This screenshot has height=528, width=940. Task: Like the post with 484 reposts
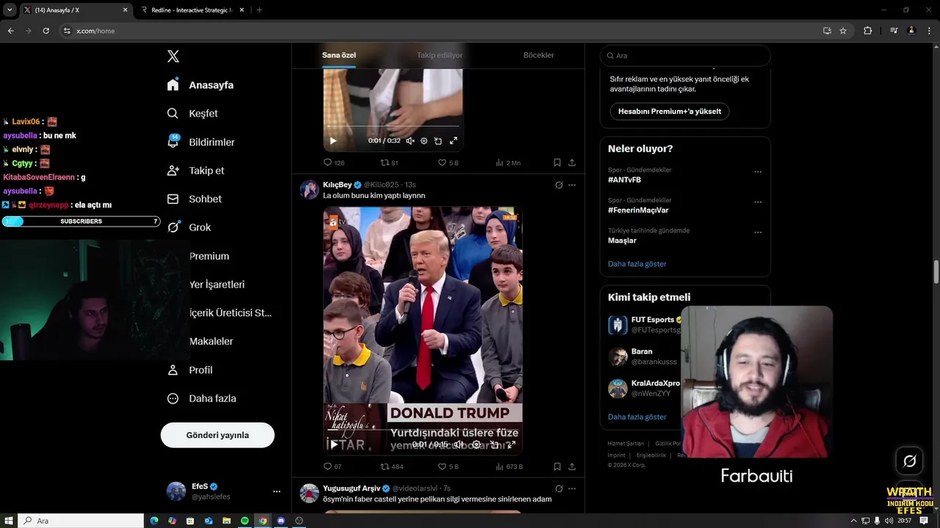(448, 466)
